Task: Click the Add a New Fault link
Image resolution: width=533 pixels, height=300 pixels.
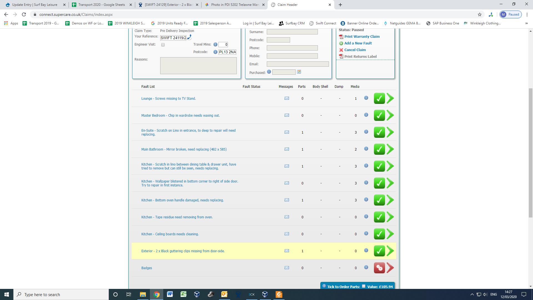Action: [358, 43]
